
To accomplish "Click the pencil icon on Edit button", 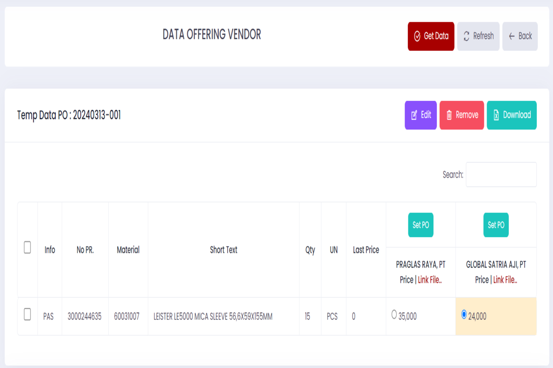I will point(414,115).
